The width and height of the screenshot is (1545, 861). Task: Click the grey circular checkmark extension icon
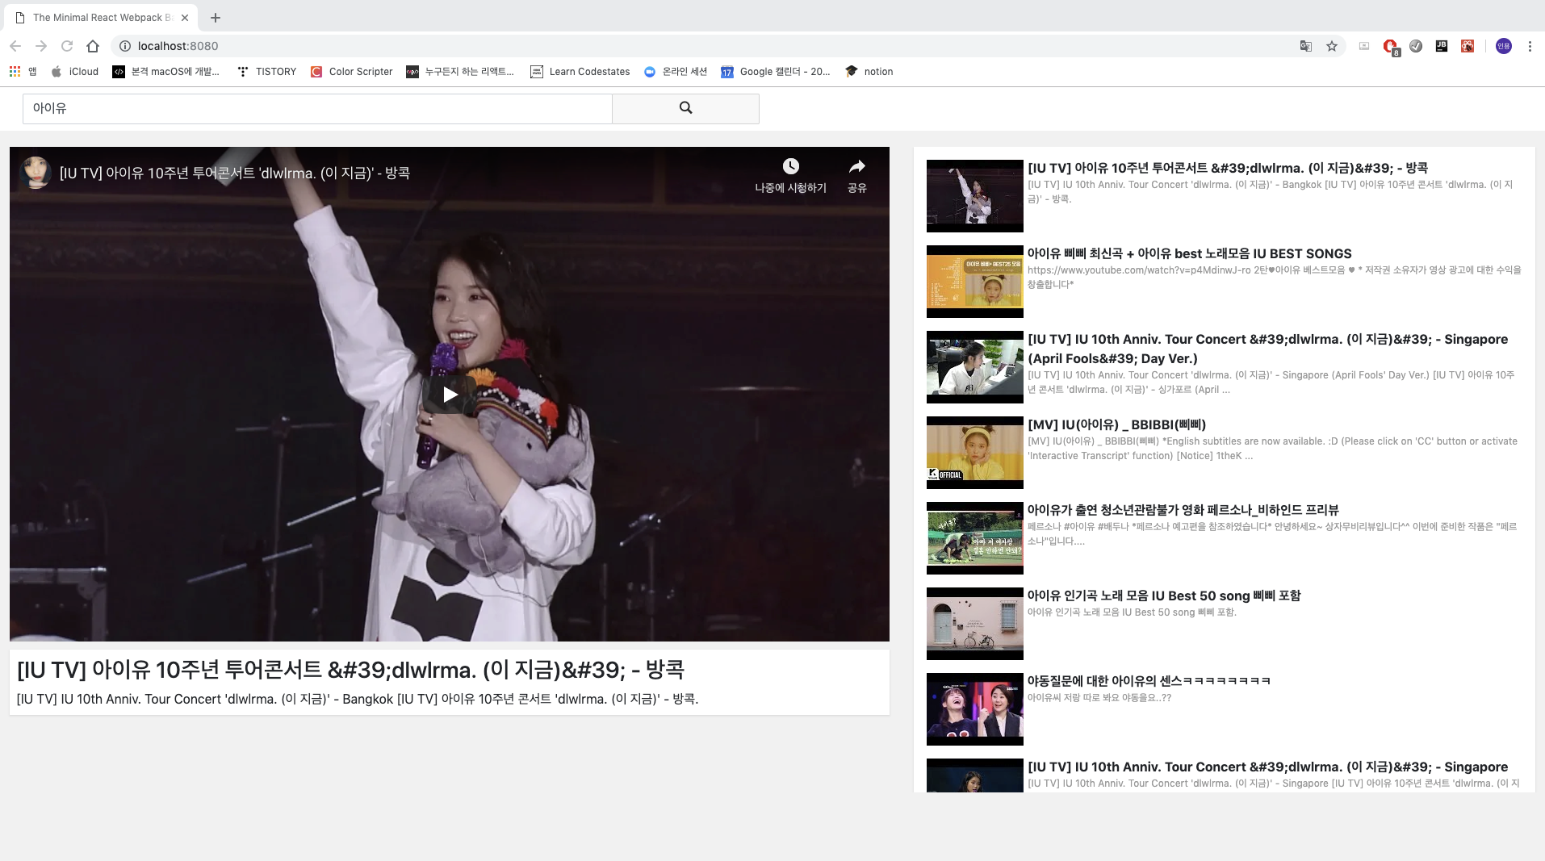1416,46
